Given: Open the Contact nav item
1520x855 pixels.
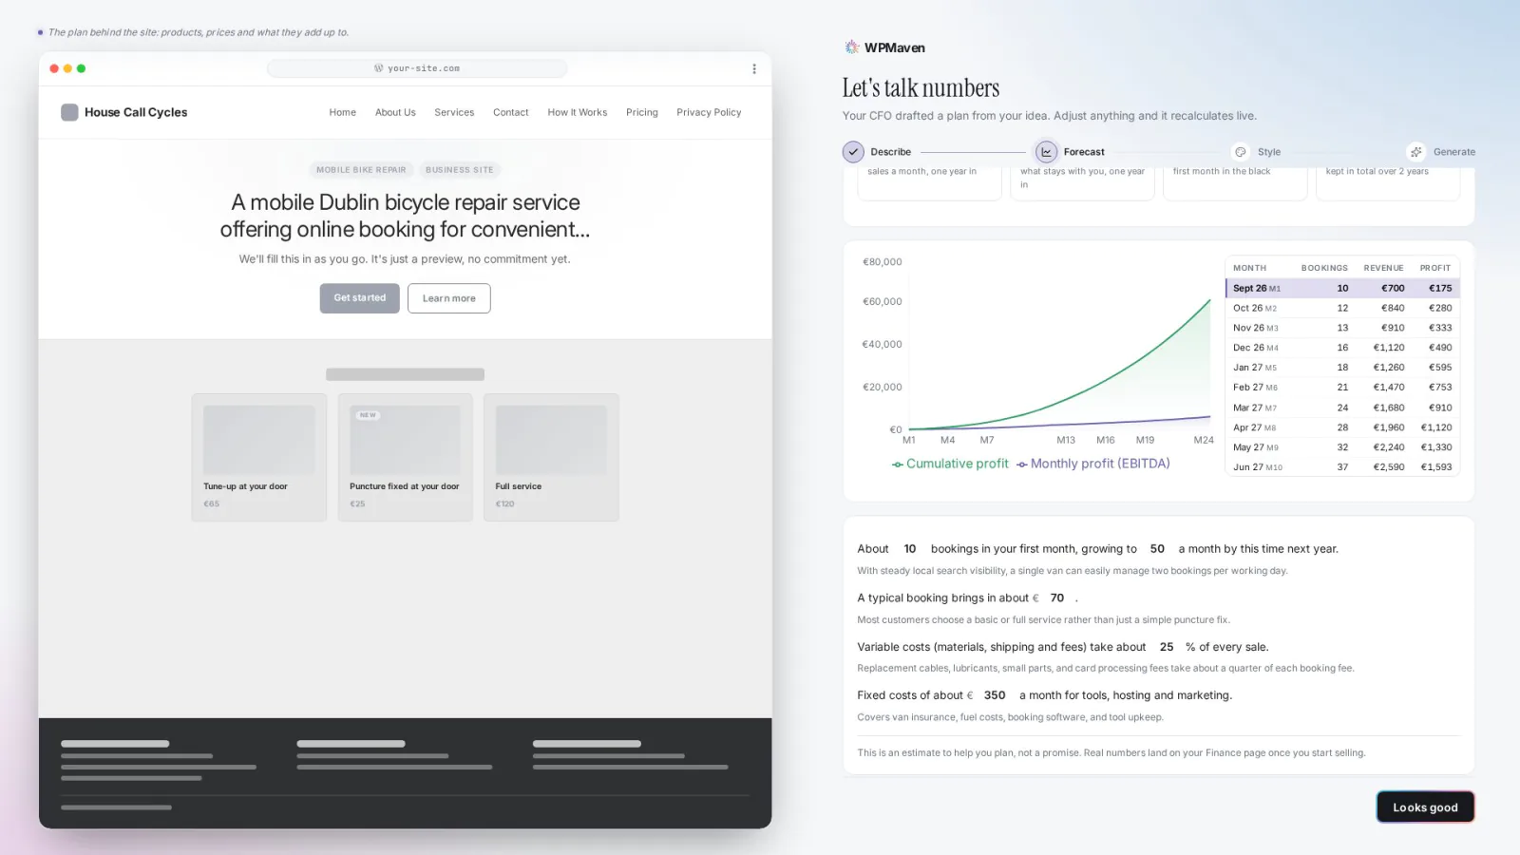Looking at the screenshot, I should click(511, 112).
